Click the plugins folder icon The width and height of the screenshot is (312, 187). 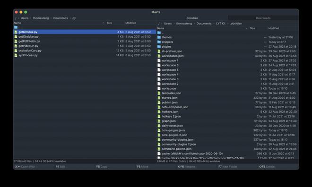pos(159,47)
